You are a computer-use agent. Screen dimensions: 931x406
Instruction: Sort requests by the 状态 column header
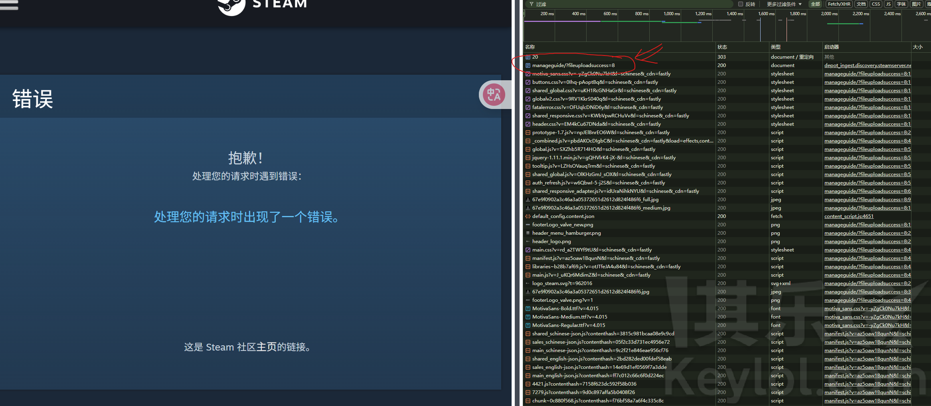[722, 47]
